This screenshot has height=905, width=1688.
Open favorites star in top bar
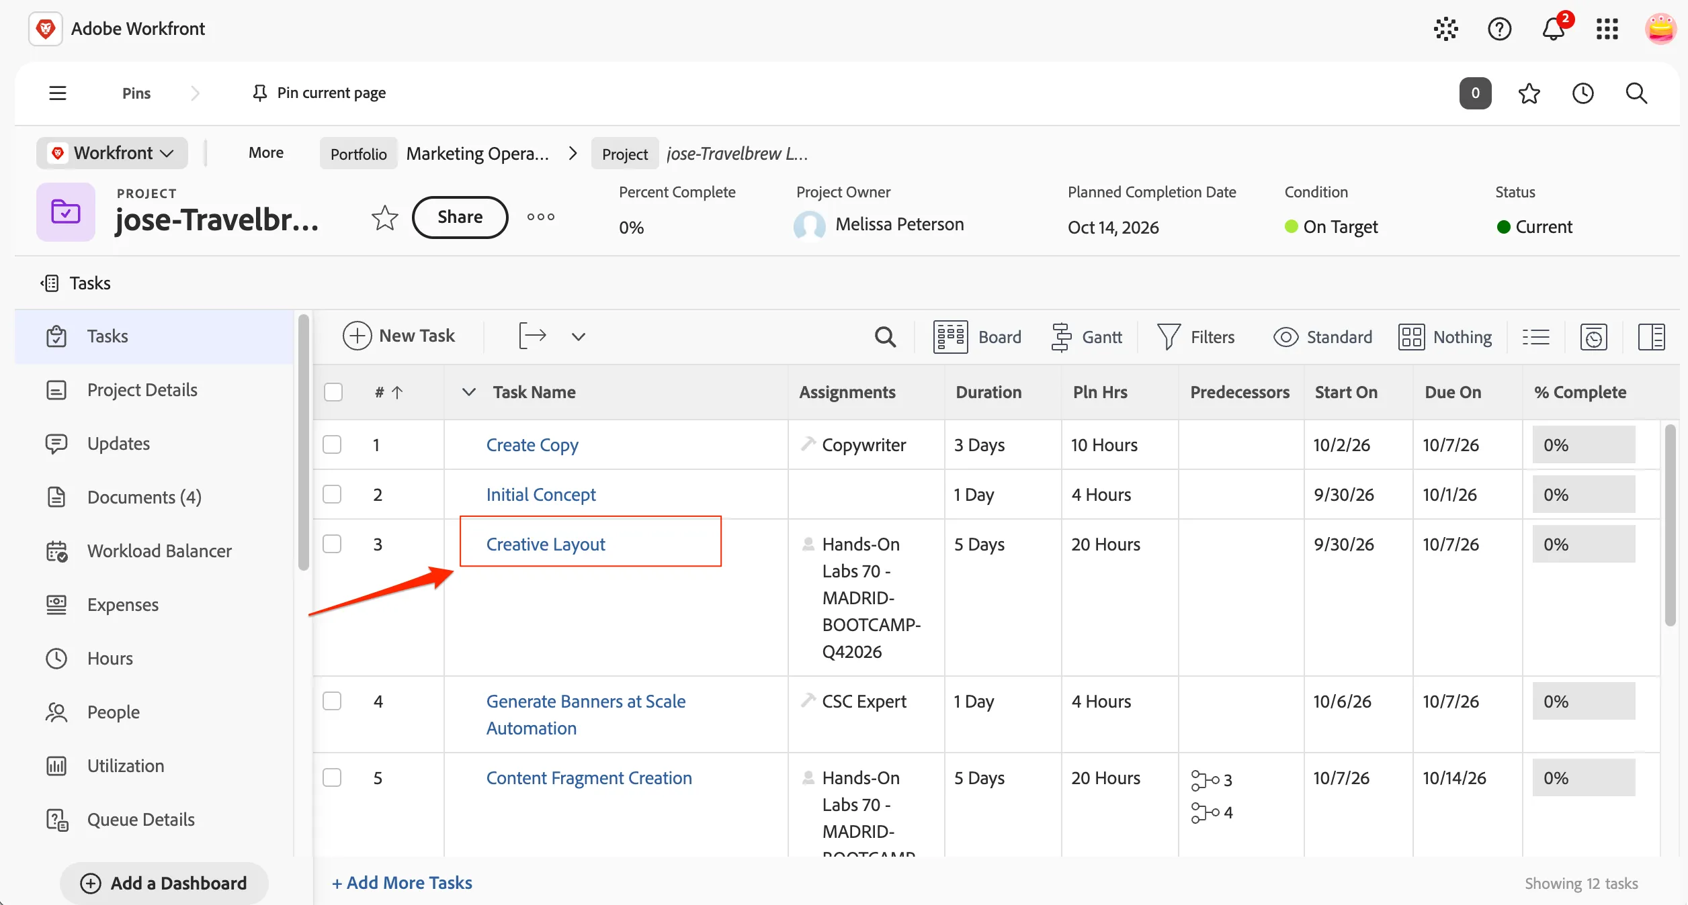(1529, 93)
